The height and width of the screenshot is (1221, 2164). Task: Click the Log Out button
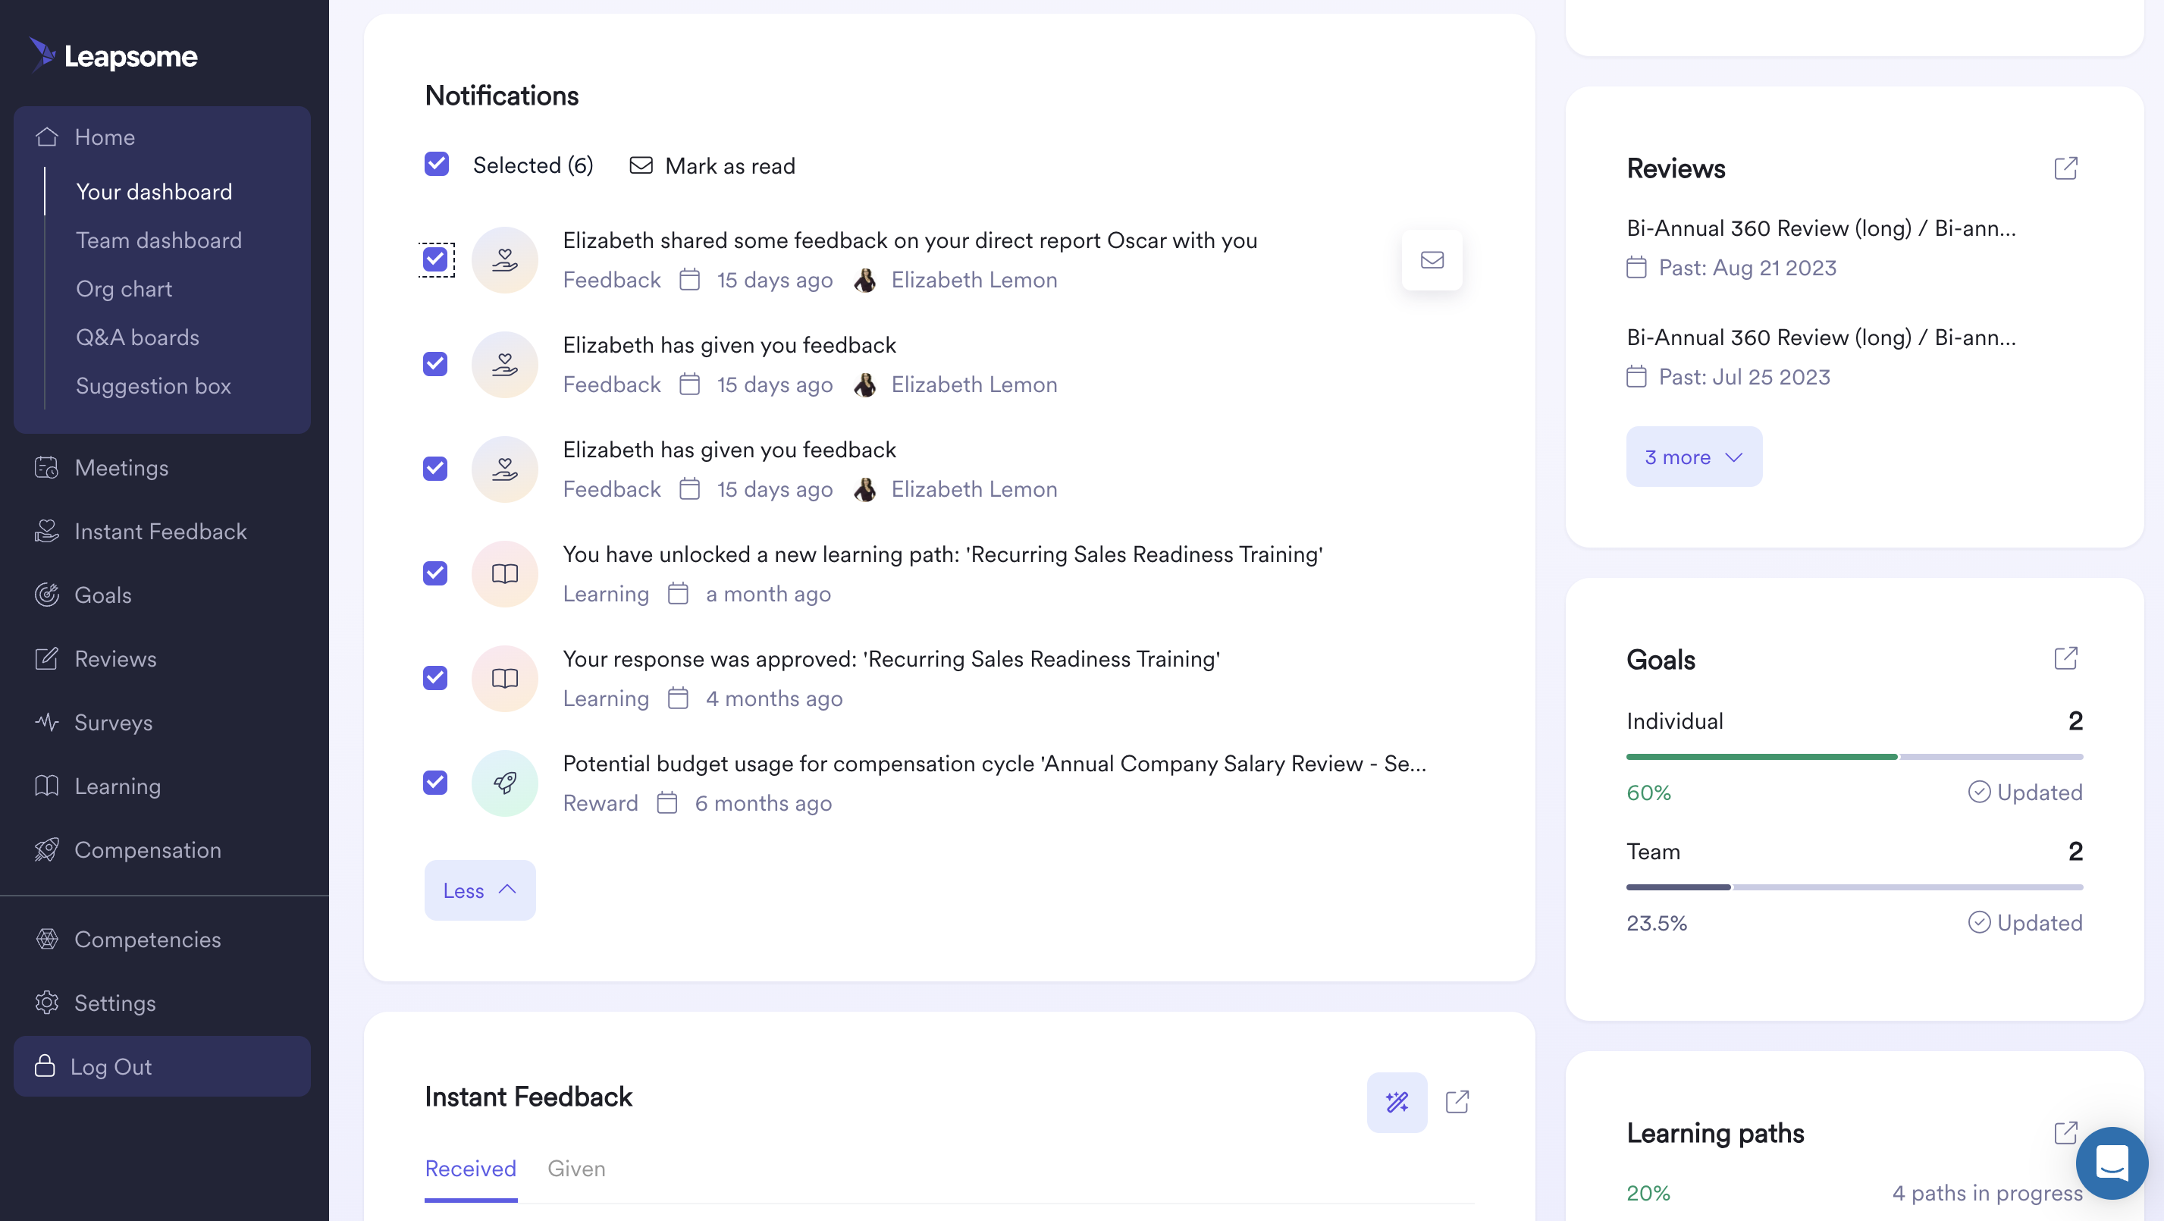pyautogui.click(x=162, y=1066)
